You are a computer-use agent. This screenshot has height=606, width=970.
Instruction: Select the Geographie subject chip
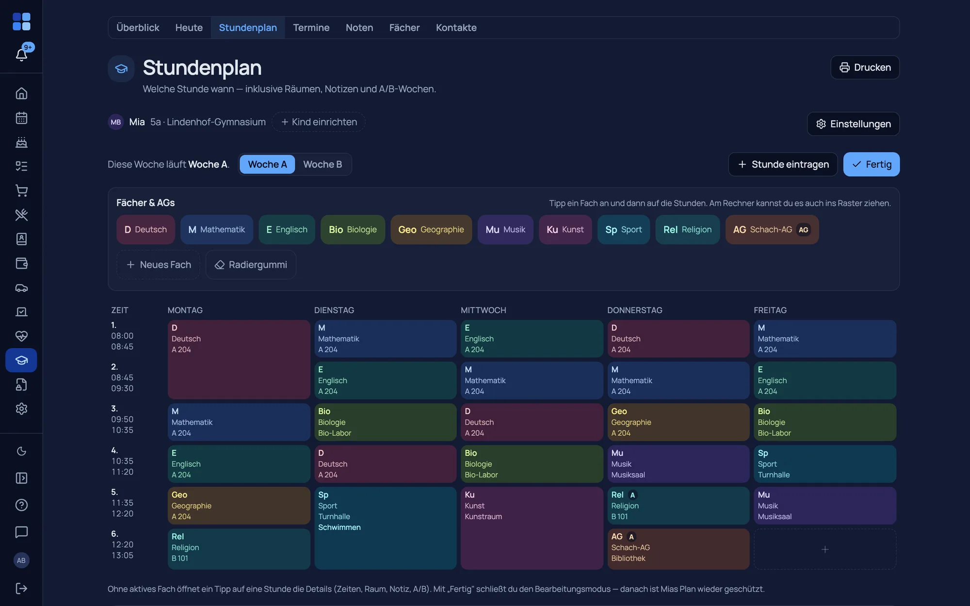(431, 230)
